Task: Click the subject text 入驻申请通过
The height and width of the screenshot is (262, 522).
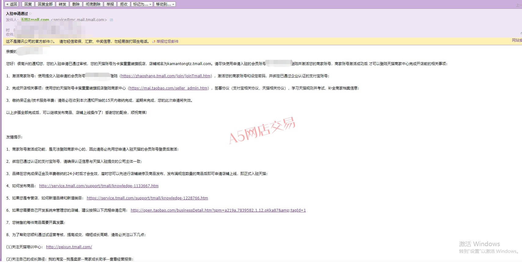Action: 17,14
